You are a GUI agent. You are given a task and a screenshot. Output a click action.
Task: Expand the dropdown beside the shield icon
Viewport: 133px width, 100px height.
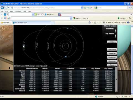[7, 14]
